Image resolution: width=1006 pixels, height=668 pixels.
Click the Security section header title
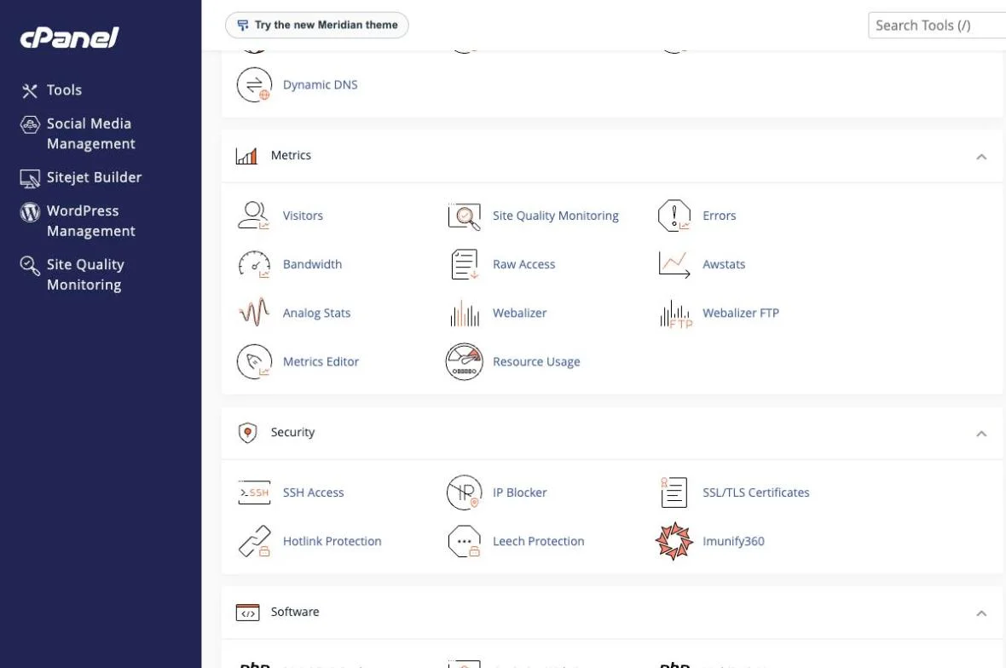(x=292, y=432)
